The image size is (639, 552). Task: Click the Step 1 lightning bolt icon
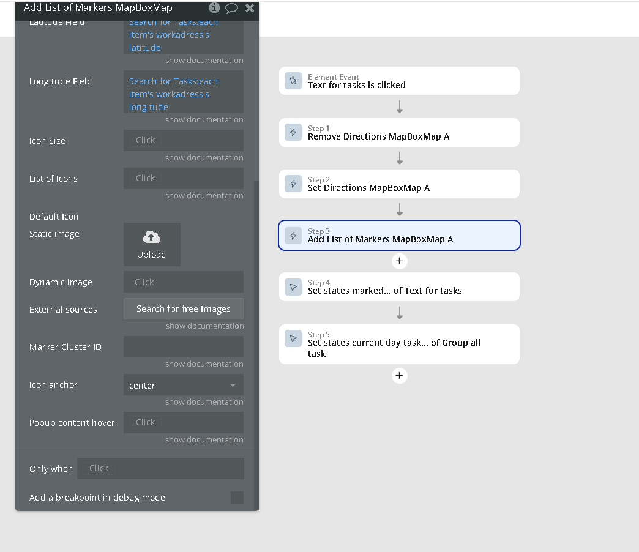[293, 132]
